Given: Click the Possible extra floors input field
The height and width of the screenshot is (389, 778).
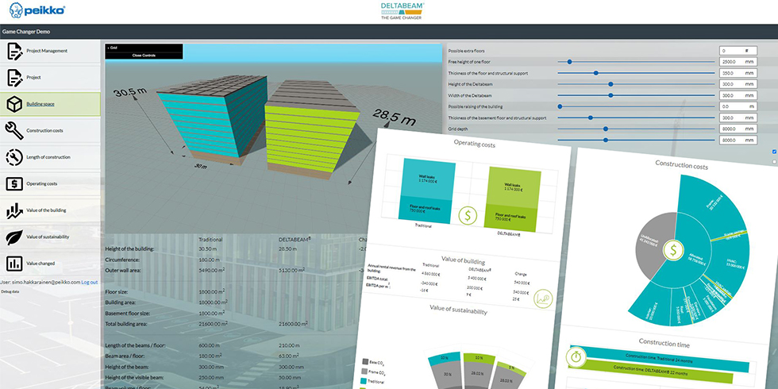Looking at the screenshot, I should point(732,50).
